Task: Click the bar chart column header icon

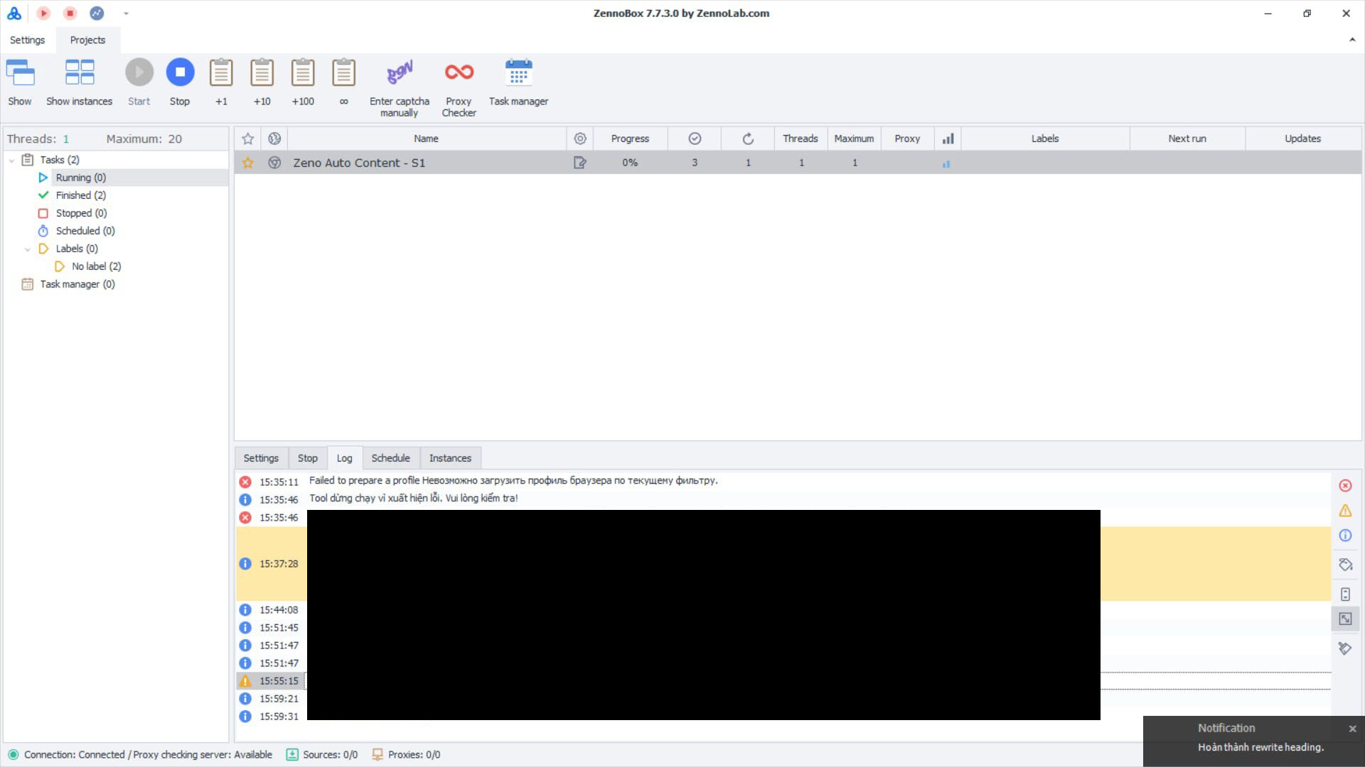Action: pos(948,138)
